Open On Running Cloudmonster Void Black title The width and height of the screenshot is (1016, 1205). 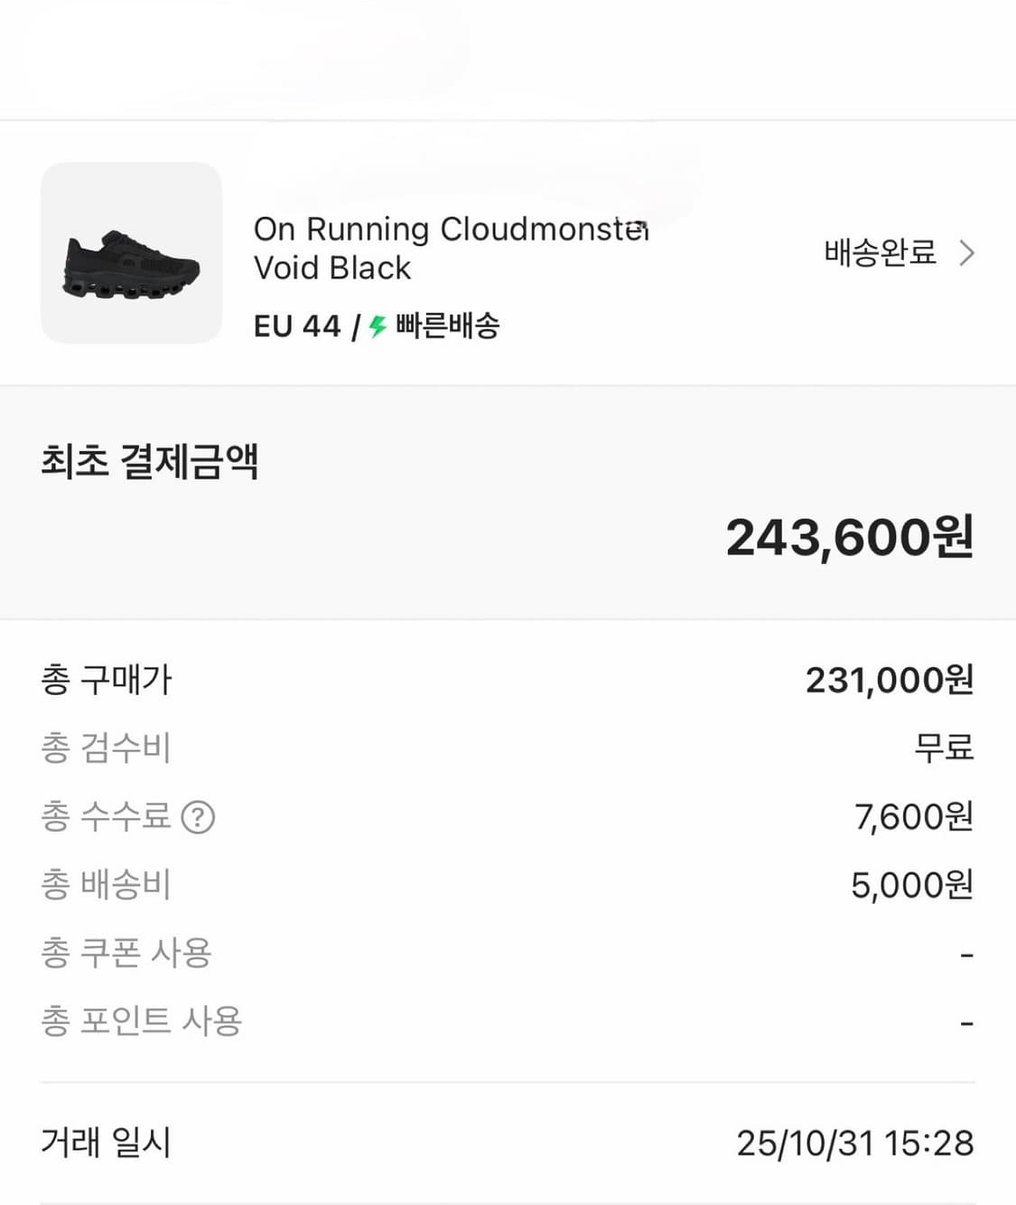(450, 249)
